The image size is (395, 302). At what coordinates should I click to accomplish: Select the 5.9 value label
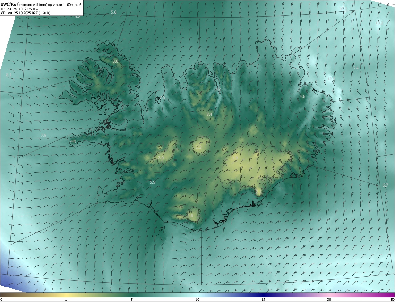point(152,182)
